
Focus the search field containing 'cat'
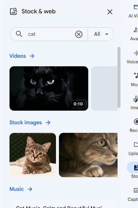(49, 34)
